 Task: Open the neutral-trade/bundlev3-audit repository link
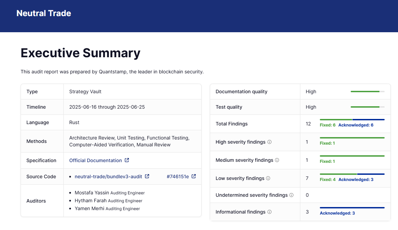click(x=108, y=177)
